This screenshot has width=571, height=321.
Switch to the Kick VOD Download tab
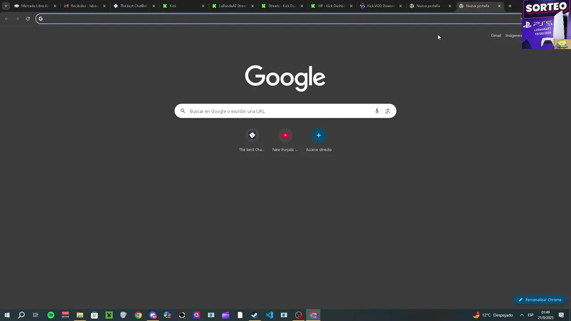pos(381,6)
